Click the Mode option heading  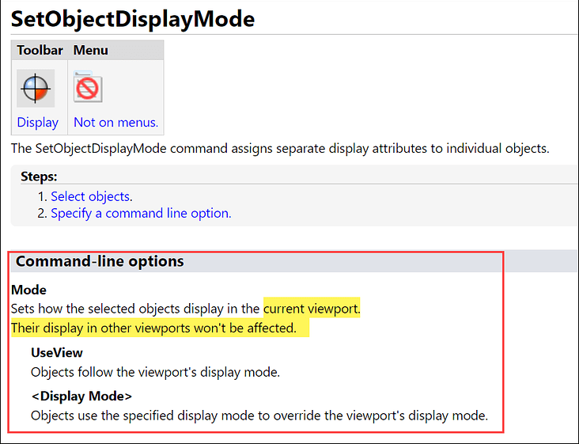click(x=28, y=290)
